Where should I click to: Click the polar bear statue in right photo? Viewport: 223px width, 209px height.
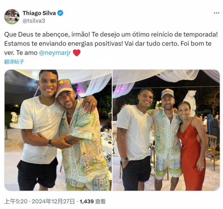pyautogui.click(x=190, y=103)
